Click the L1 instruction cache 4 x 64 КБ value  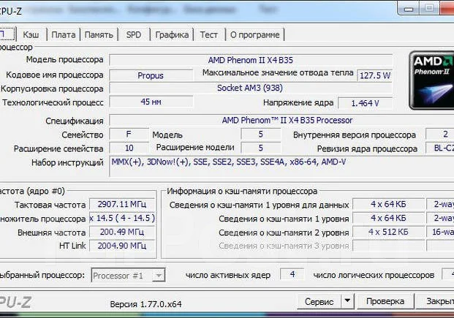point(388,218)
